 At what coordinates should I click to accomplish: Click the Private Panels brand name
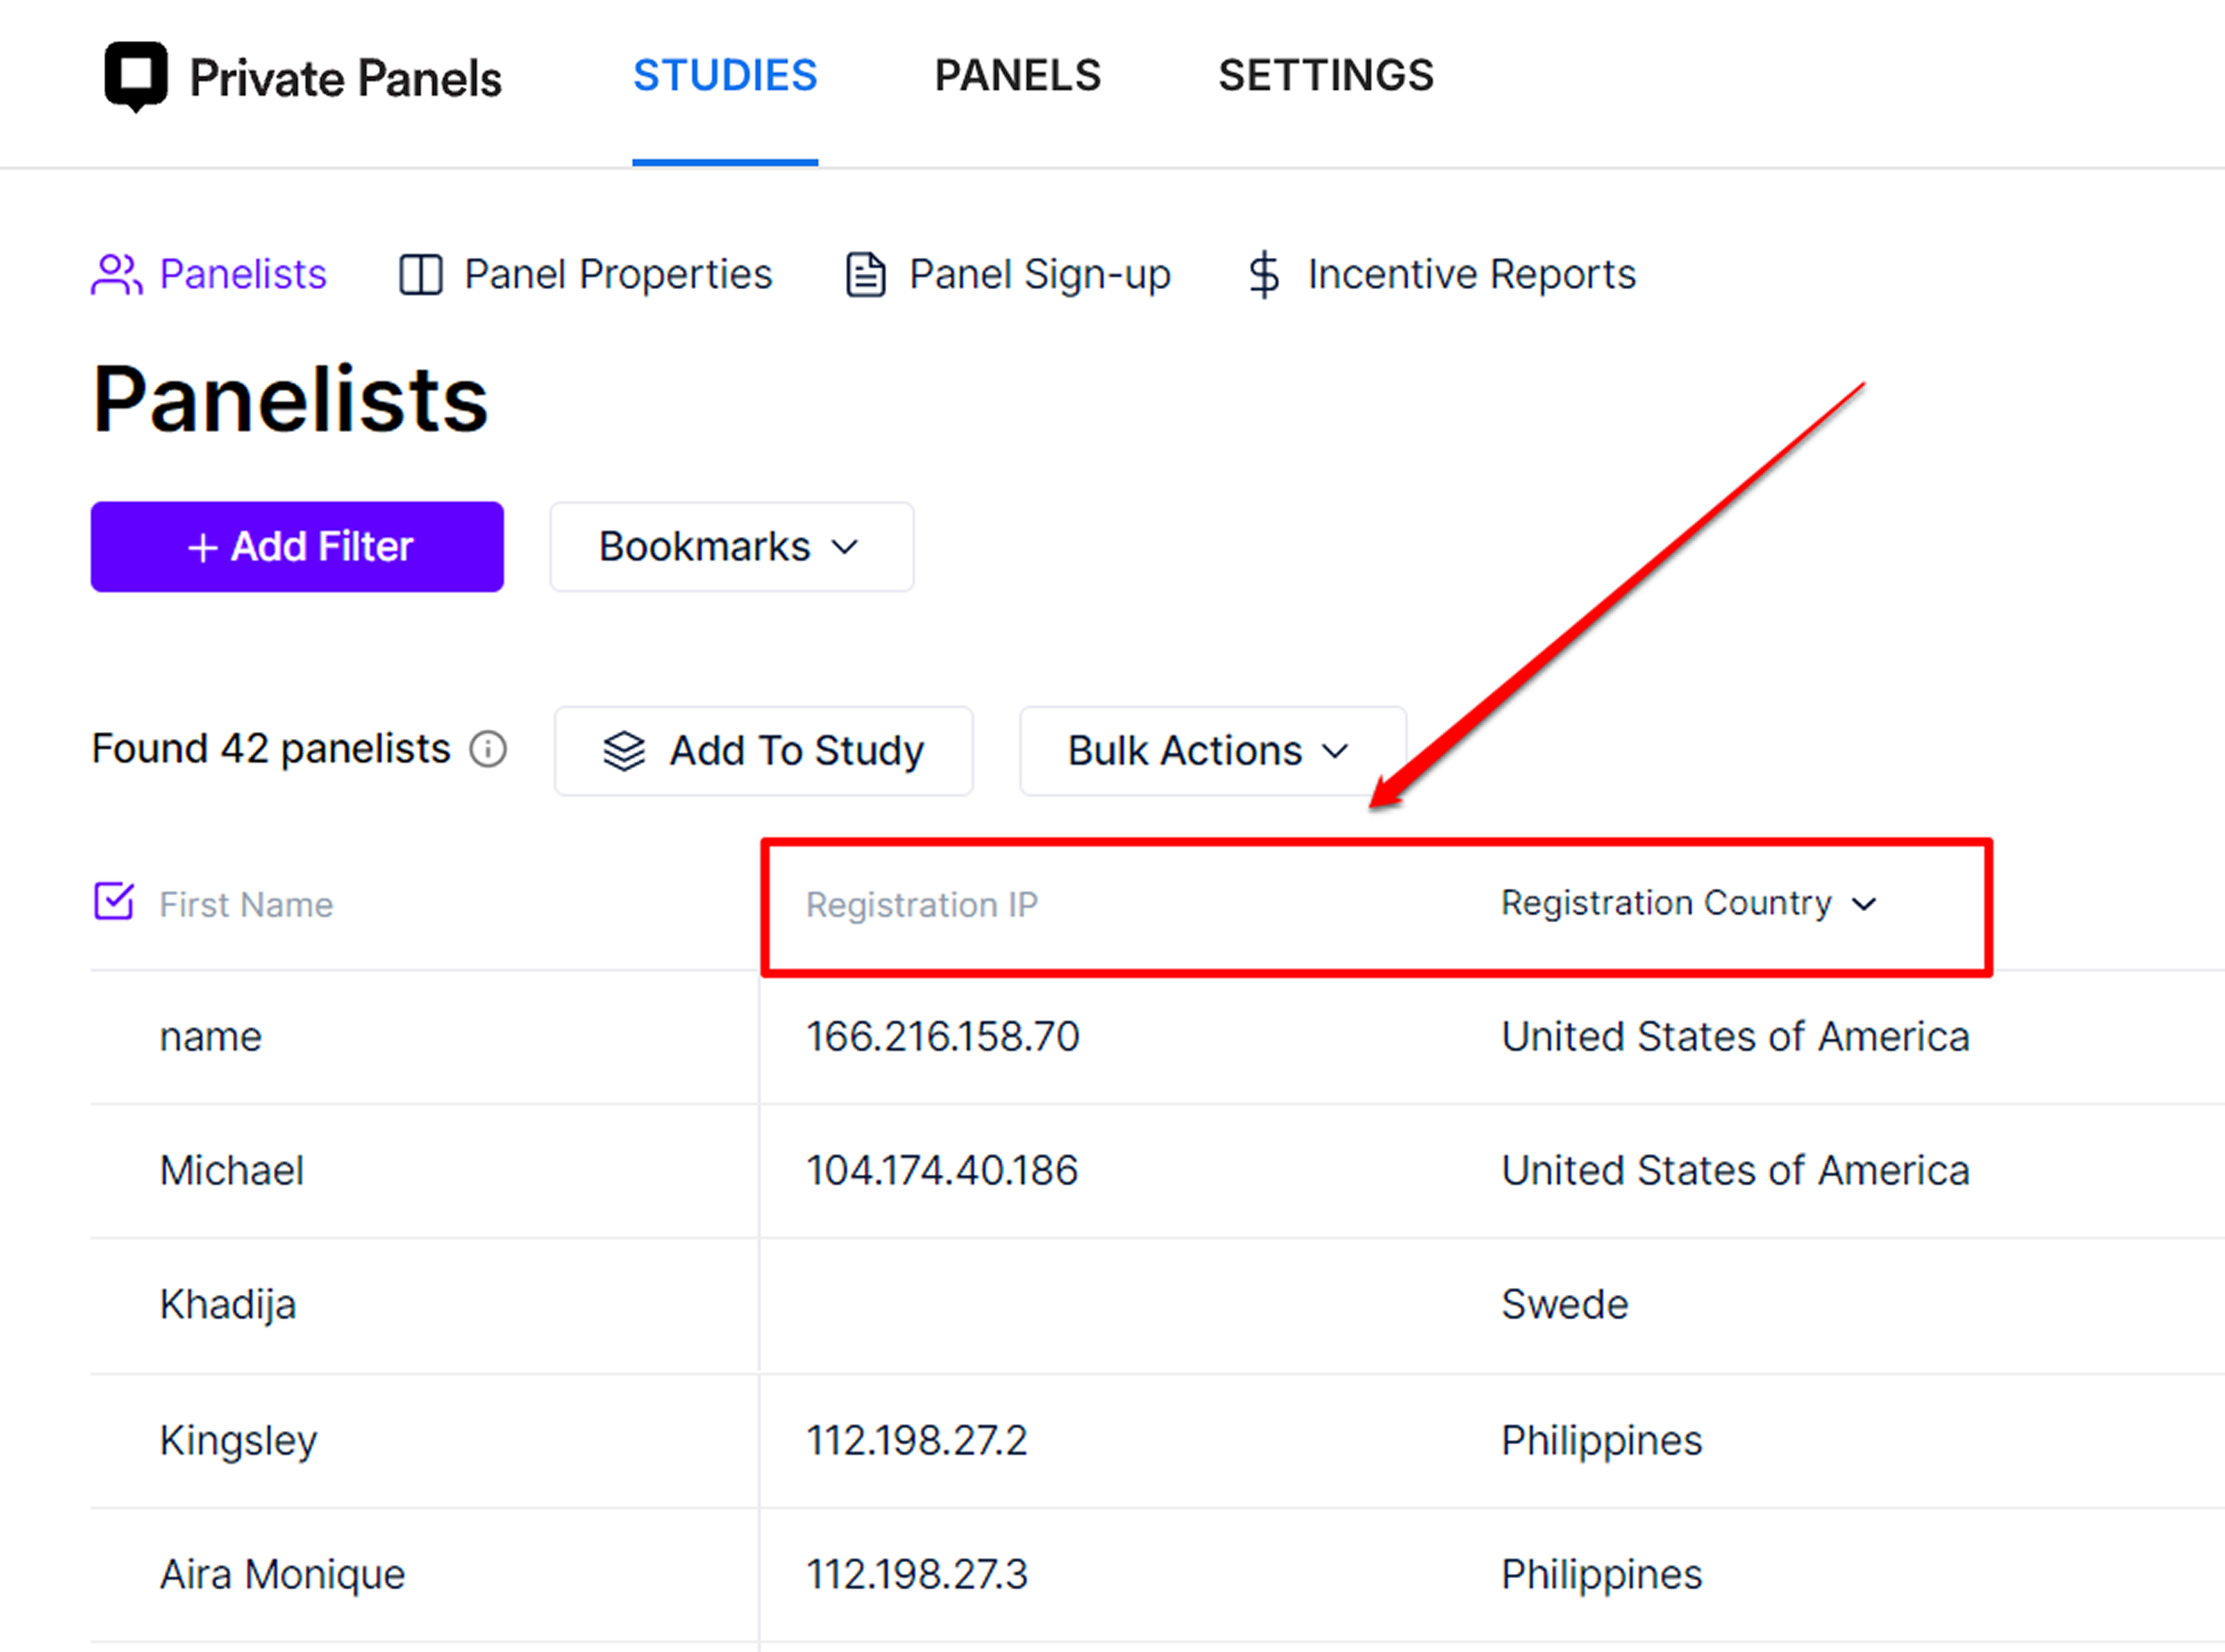[x=345, y=79]
